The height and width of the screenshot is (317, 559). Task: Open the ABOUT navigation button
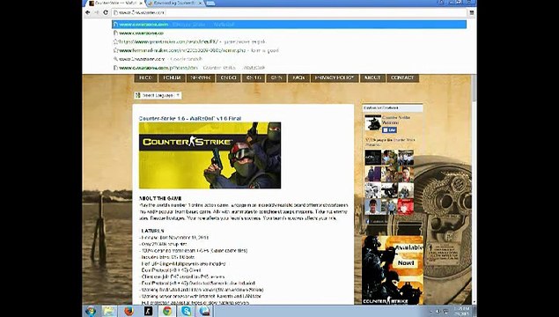click(372, 78)
